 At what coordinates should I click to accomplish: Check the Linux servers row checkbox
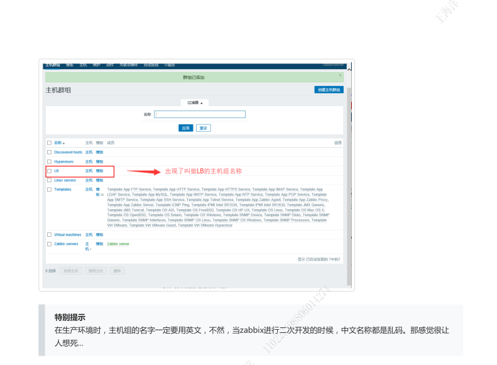49,180
